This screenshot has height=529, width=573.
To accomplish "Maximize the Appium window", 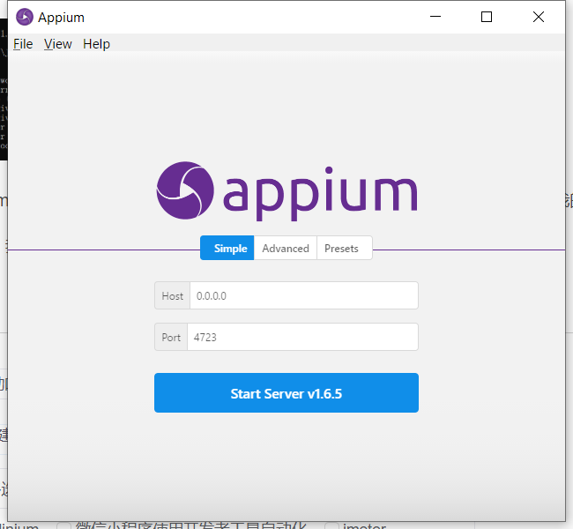I will click(487, 17).
